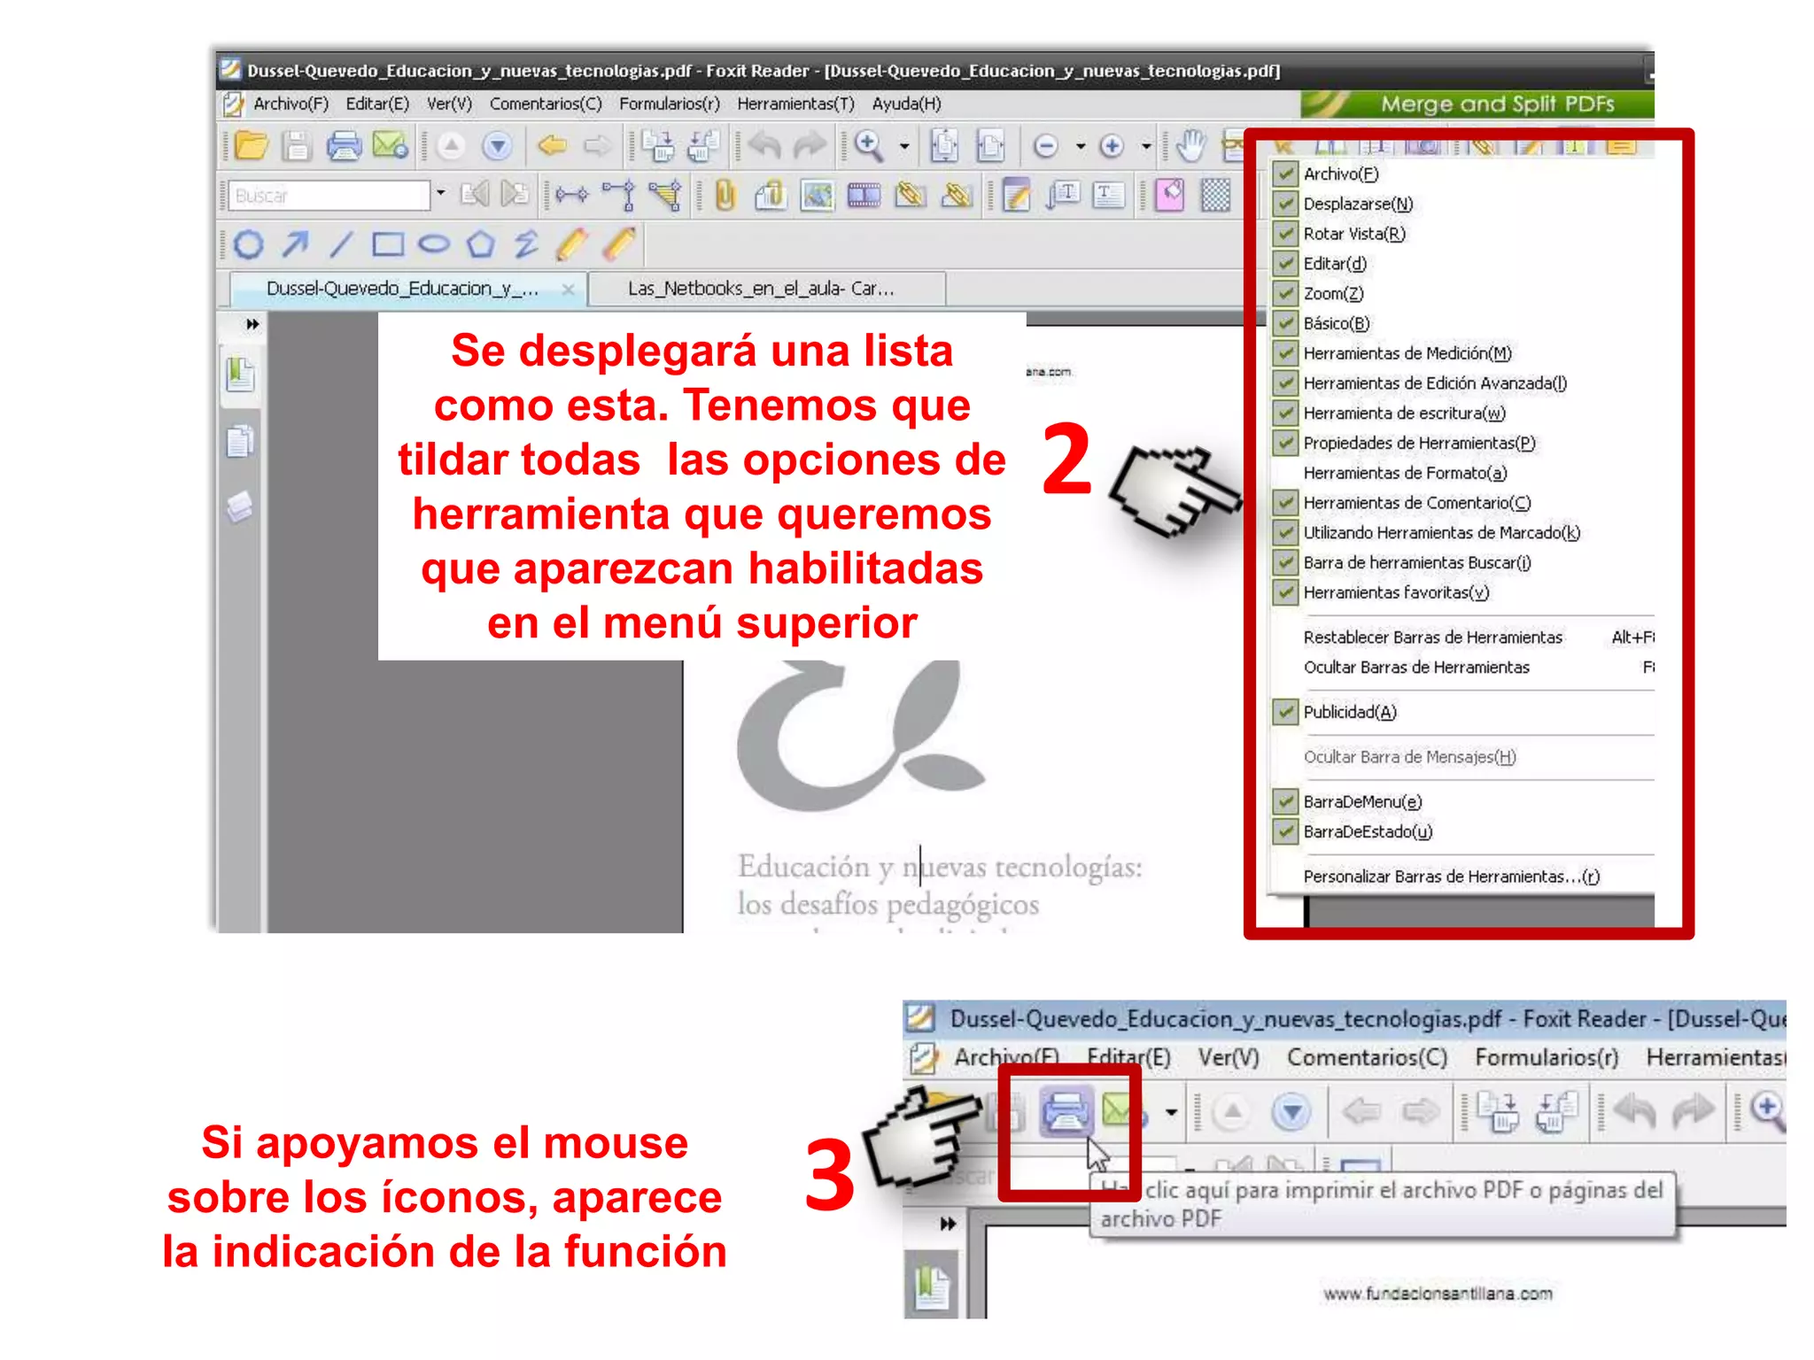
Task: Click the Zoom magnifier icon in upper toolbar
Action: tap(869, 145)
